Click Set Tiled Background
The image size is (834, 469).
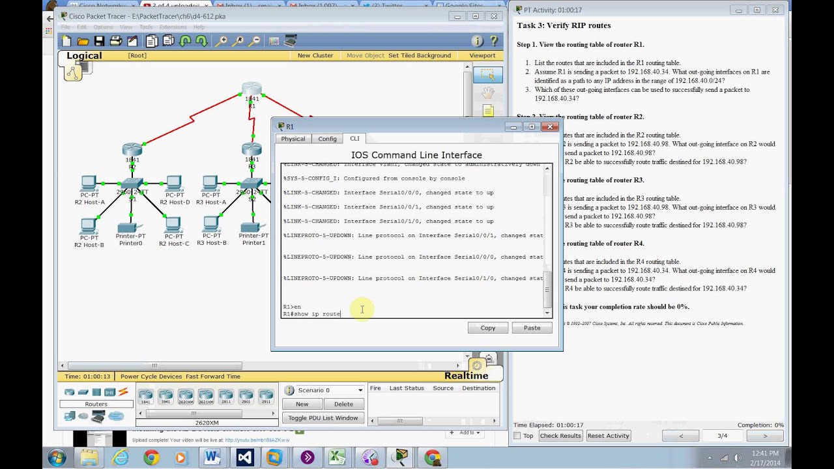[420, 55]
